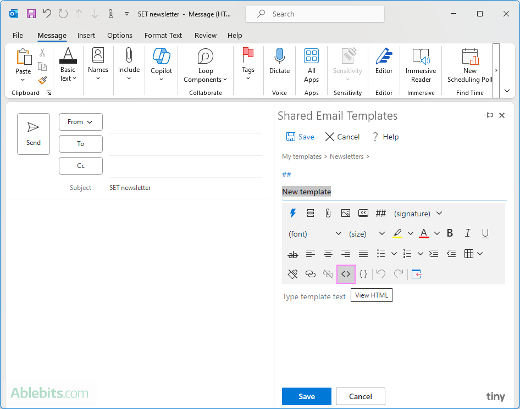Click the curly braces nested template icon
This screenshot has height=409, width=520.
(x=363, y=273)
